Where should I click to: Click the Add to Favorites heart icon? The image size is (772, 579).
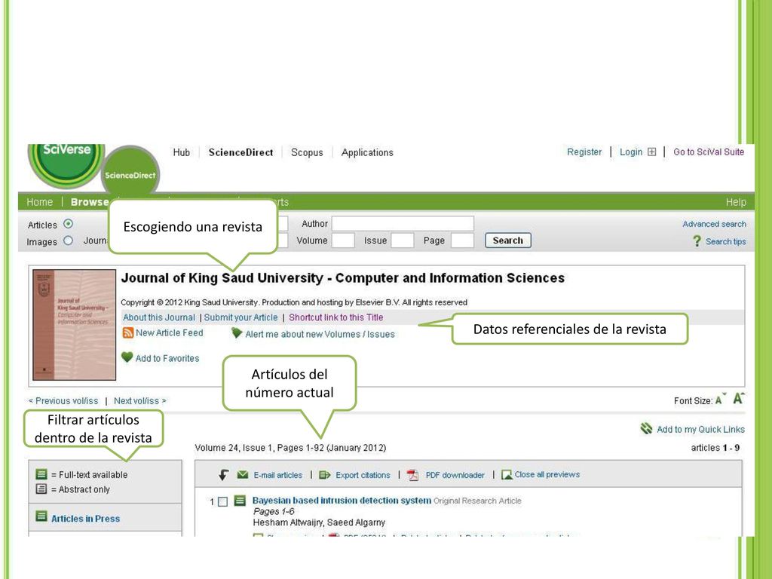point(127,357)
